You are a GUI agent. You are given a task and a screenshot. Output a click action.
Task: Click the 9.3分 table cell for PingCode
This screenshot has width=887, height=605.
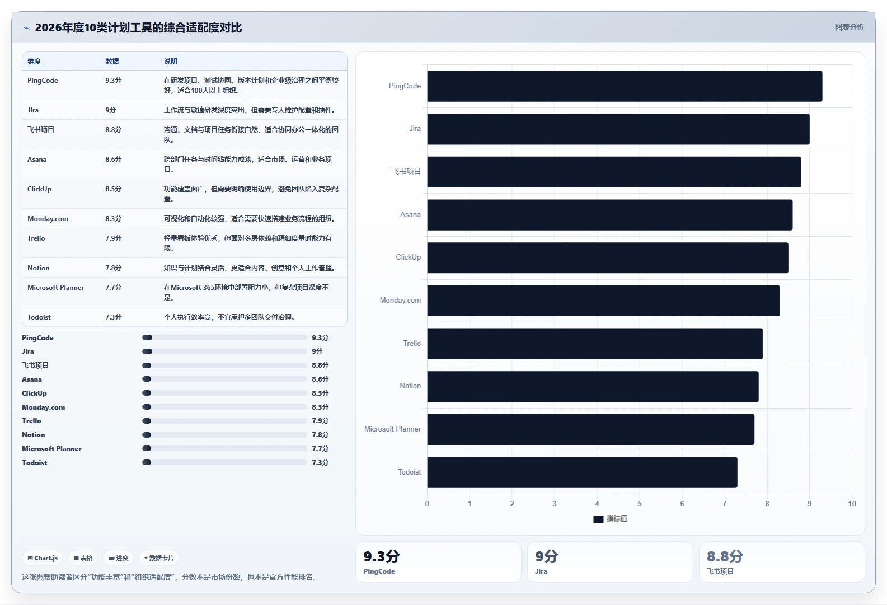113,81
